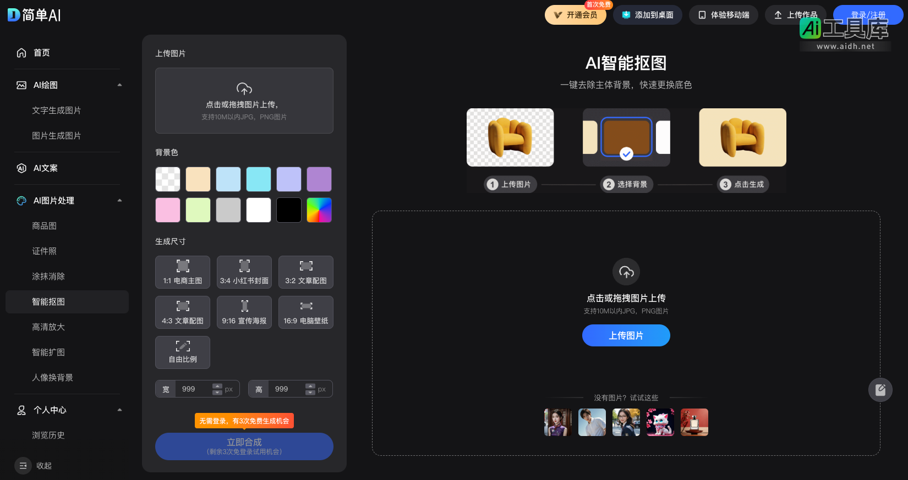Collapse the AI绘图 menu section
This screenshot has width=908, height=480.
pyautogui.click(x=119, y=85)
